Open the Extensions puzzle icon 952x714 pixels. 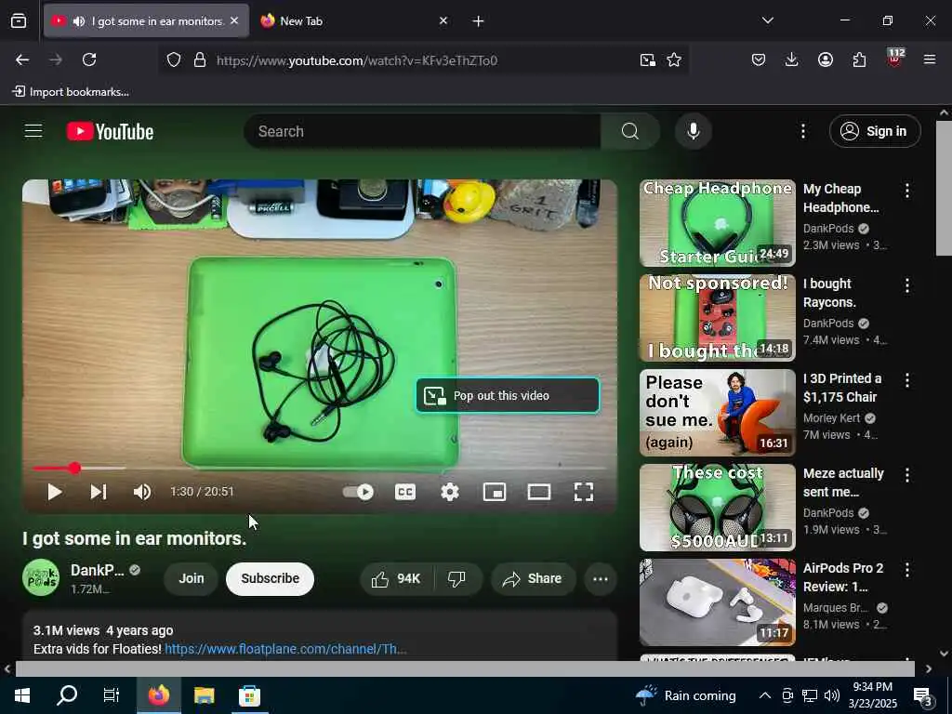click(859, 59)
